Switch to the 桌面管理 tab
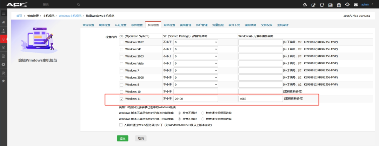This screenshot has height=146, width=379. [x=186, y=25]
